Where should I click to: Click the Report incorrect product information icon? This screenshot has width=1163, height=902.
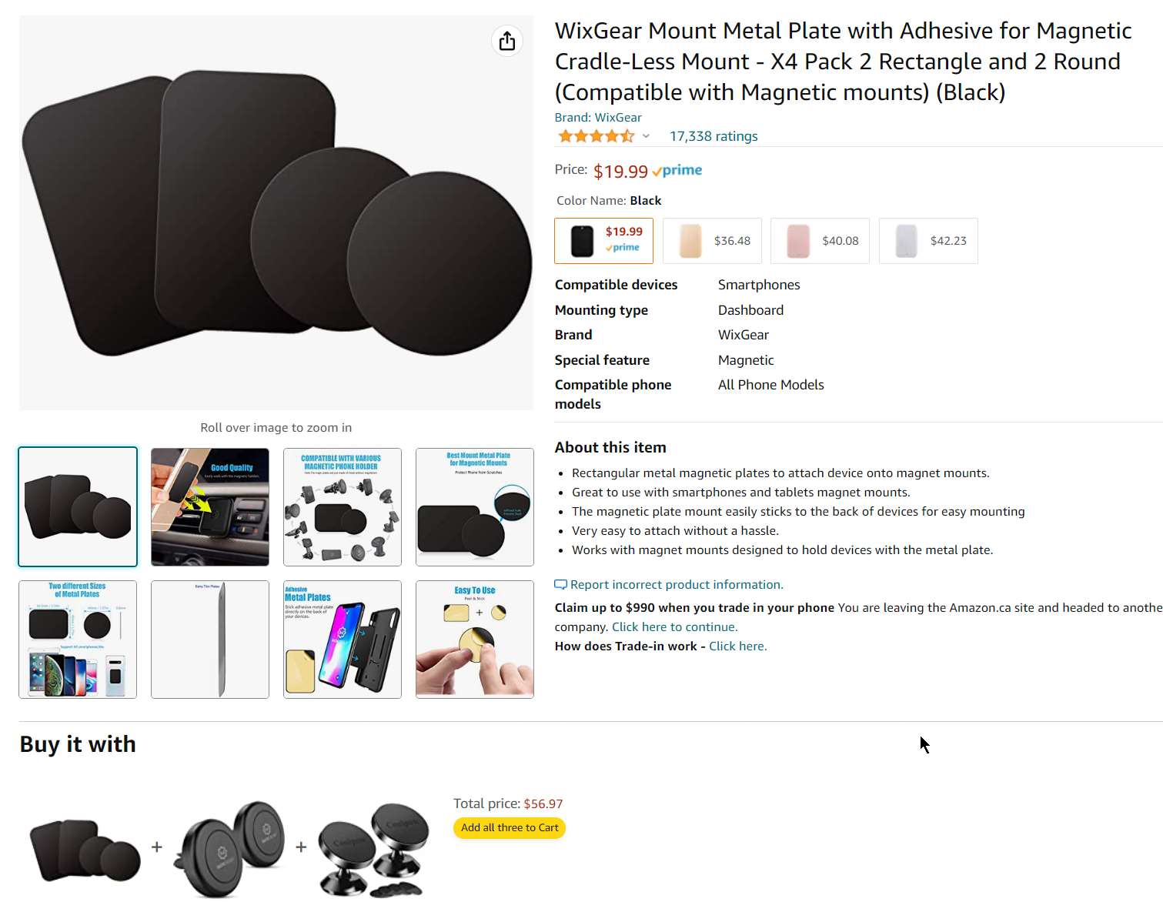(560, 585)
